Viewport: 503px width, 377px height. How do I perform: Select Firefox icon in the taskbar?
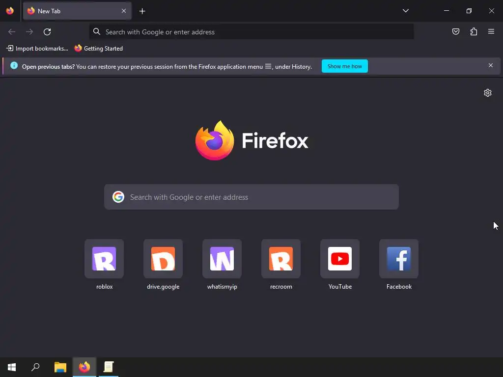(84, 367)
